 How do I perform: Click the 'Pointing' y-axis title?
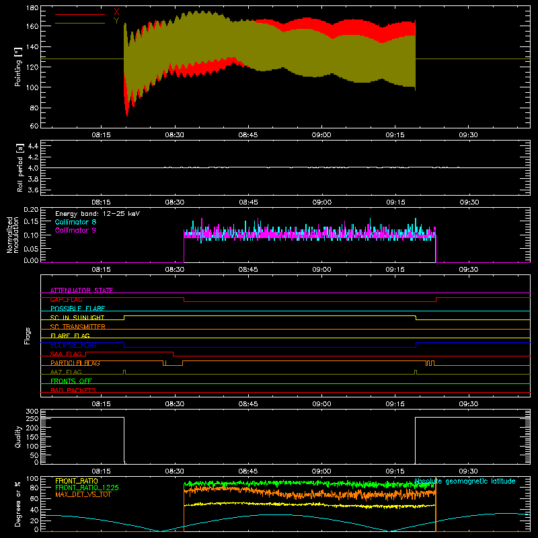pyautogui.click(x=18, y=67)
